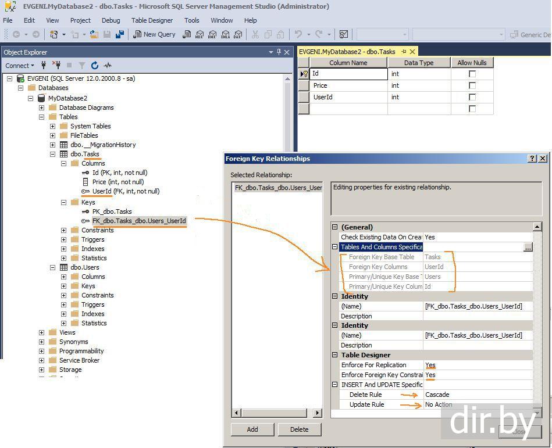Expand the Database Diagrams folder

42,107
